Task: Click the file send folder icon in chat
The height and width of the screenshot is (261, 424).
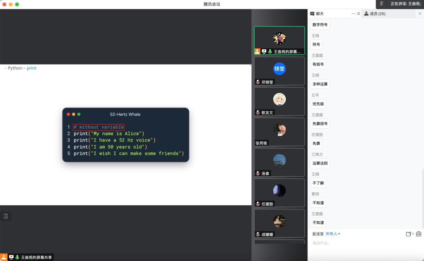Action: pos(408,234)
